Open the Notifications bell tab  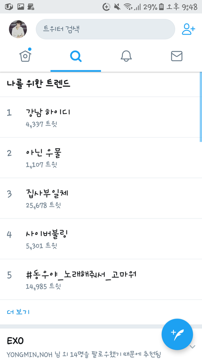126,56
